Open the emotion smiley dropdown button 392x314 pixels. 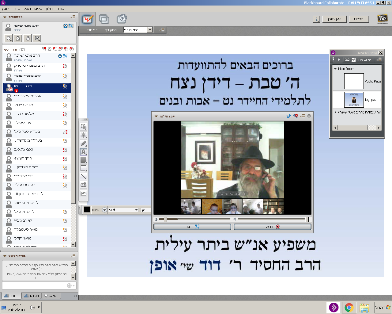[9, 38]
